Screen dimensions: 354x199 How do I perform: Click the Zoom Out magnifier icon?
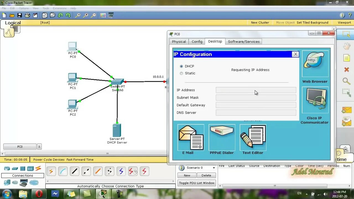pos(93,15)
